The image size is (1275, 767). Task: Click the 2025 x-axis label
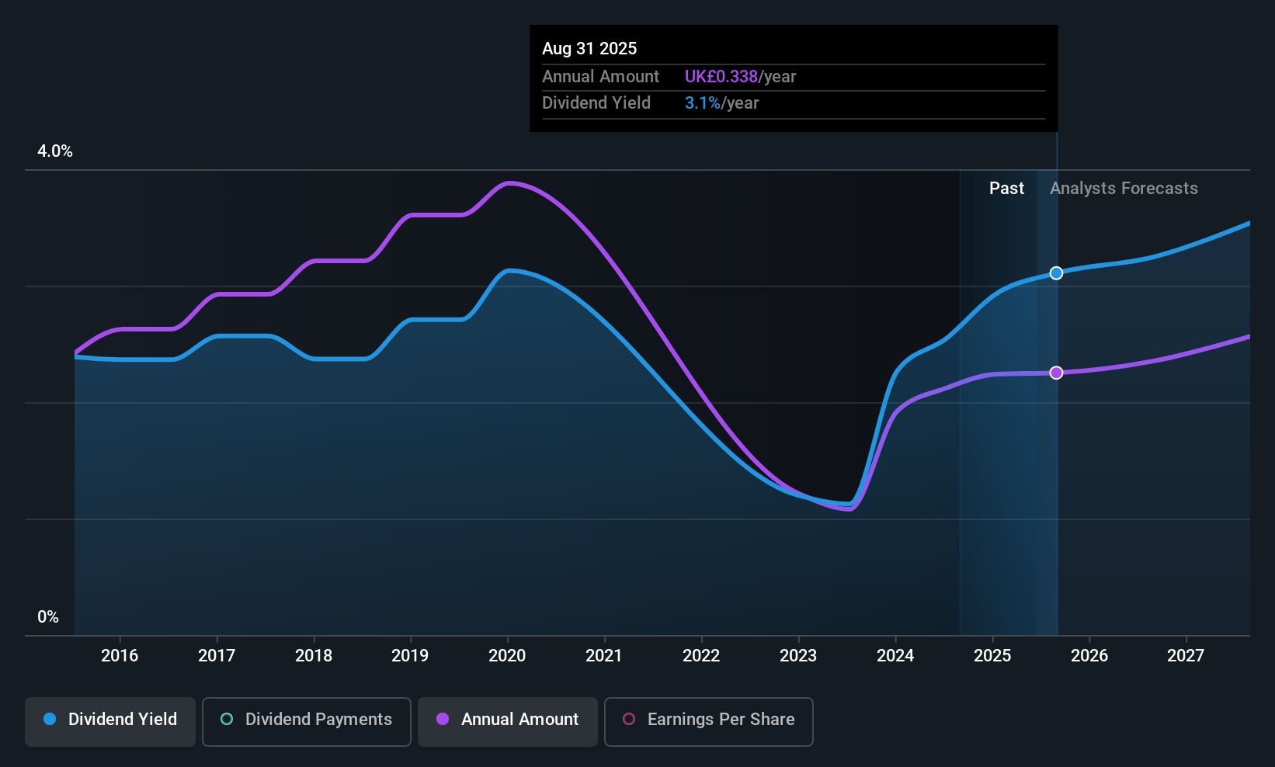[992, 656]
